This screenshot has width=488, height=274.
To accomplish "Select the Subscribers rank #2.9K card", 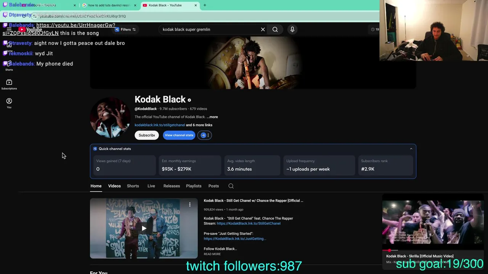I will click(385, 165).
